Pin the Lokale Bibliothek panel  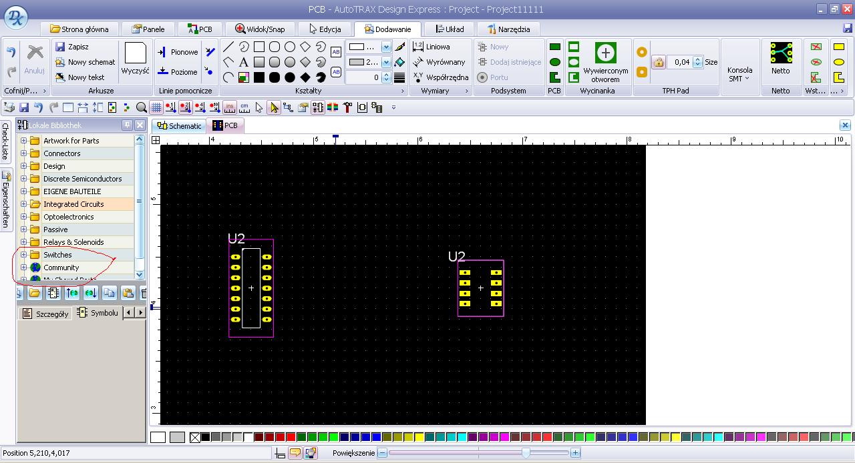tap(127, 125)
